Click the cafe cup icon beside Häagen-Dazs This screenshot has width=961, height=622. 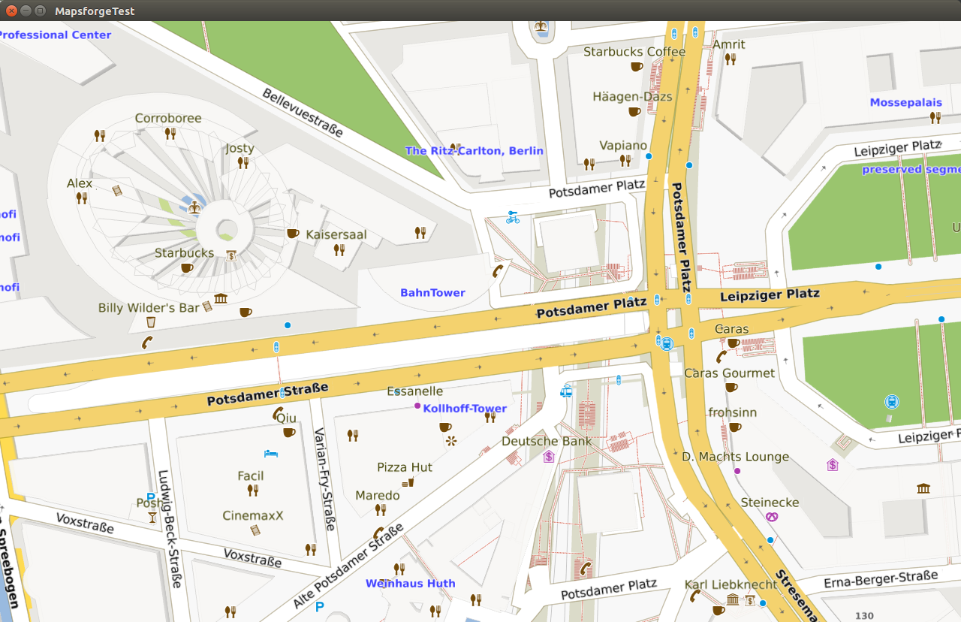[634, 112]
